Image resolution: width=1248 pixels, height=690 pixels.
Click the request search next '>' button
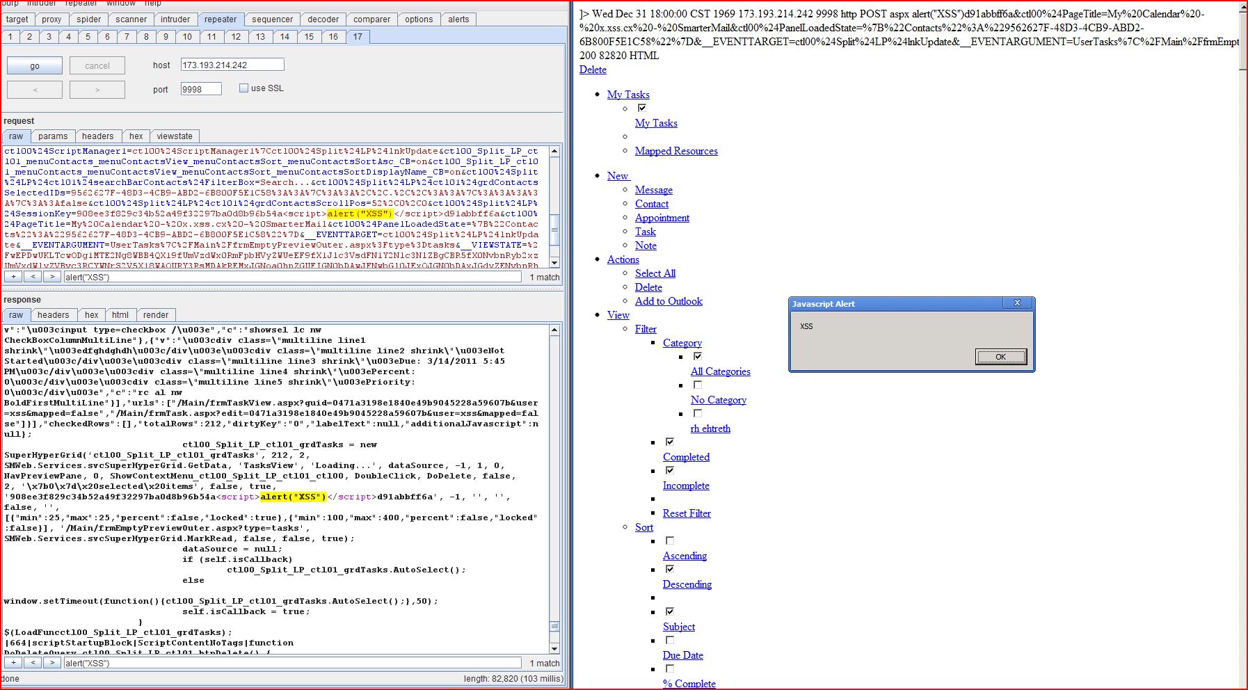52,277
